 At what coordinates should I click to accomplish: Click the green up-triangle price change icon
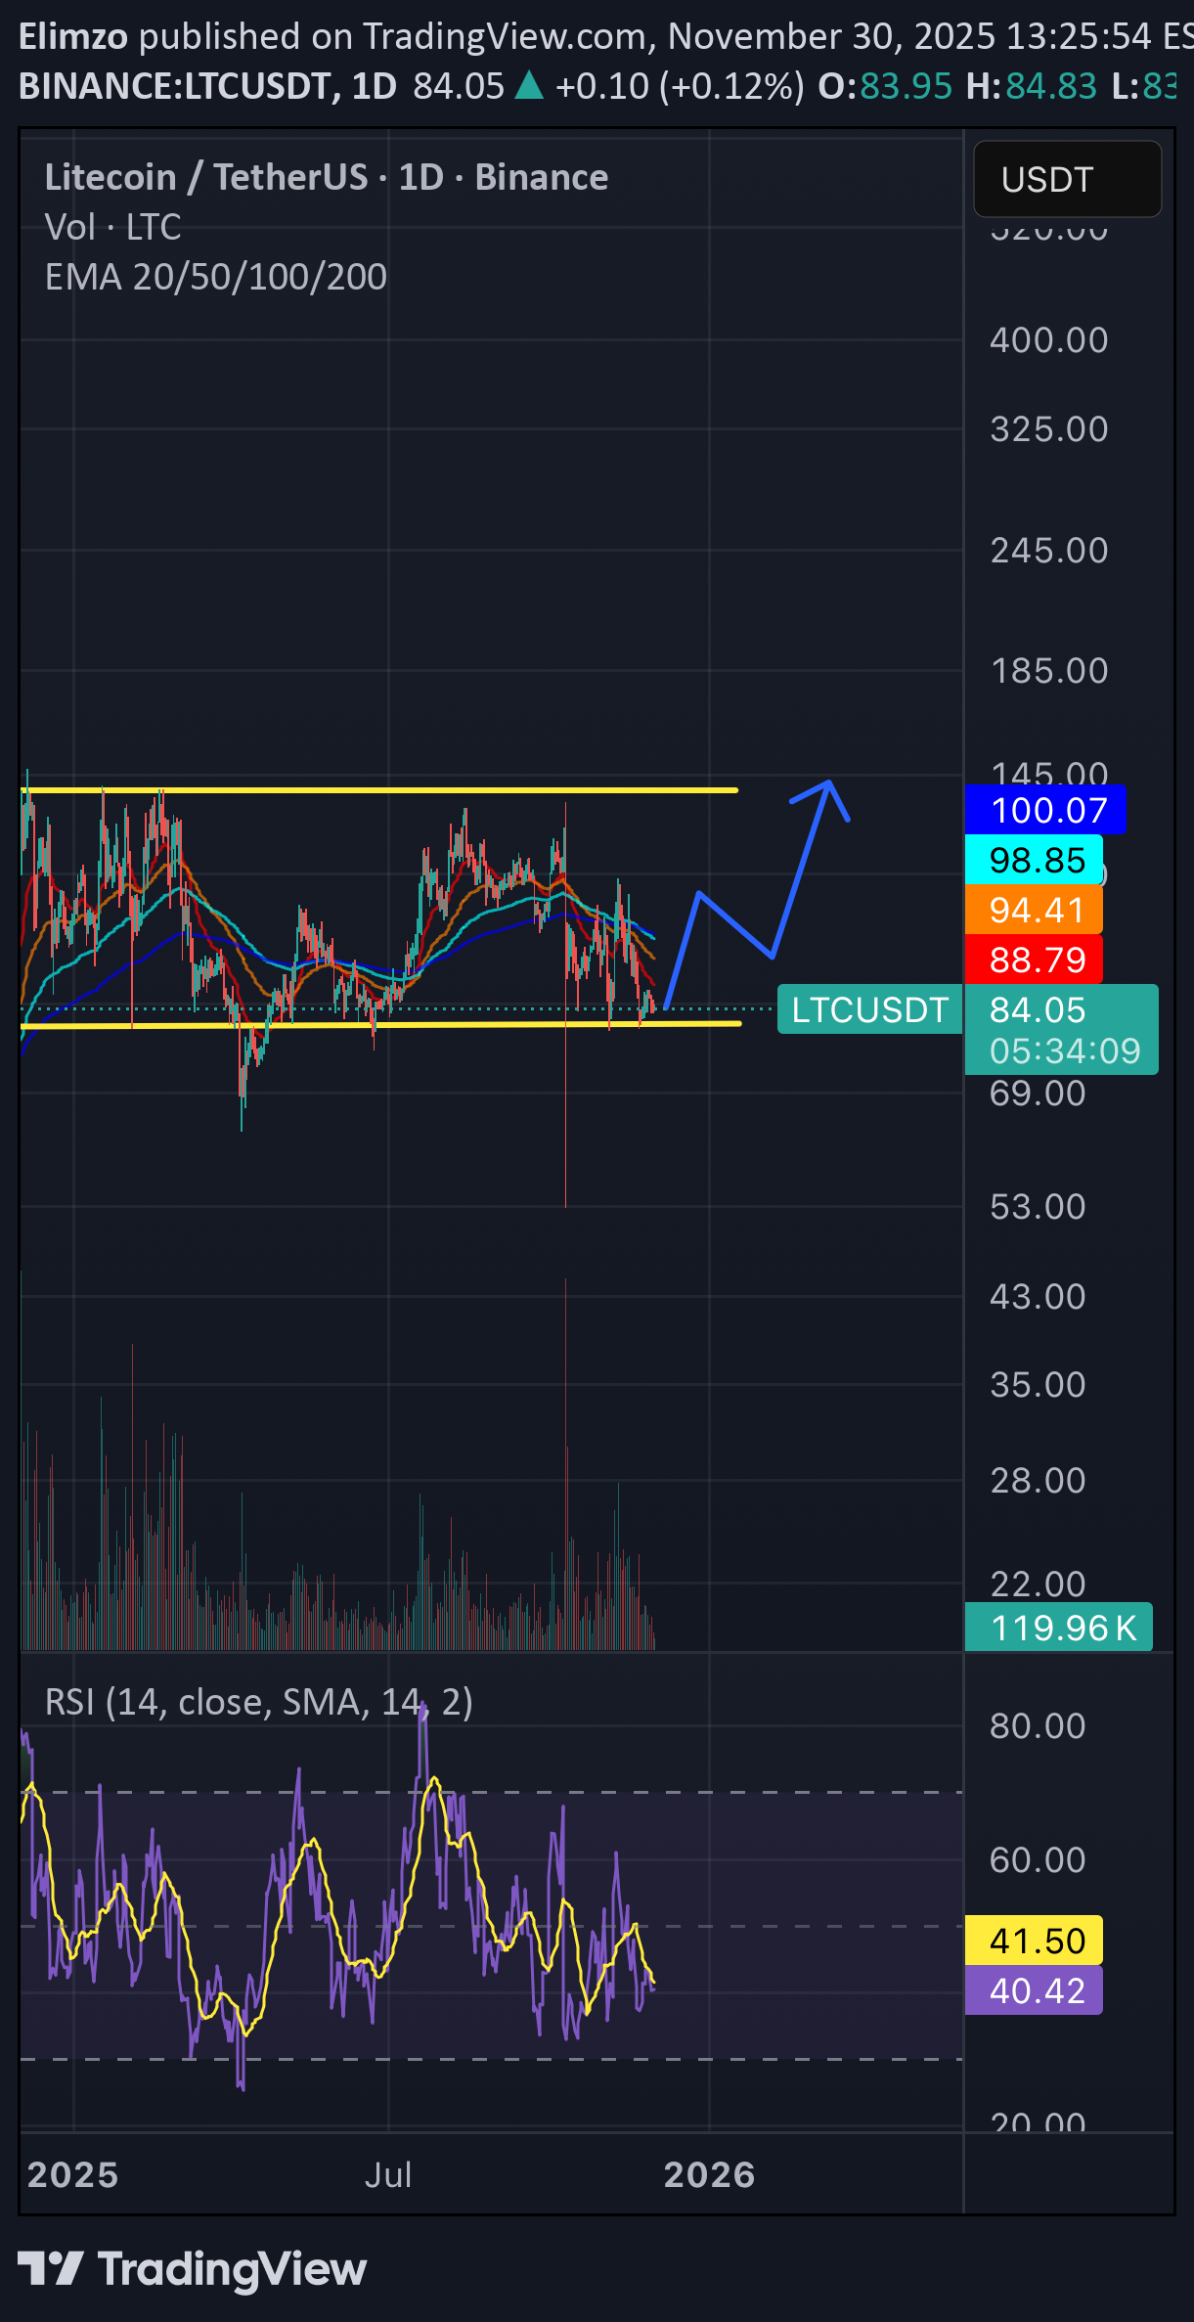coord(529,86)
